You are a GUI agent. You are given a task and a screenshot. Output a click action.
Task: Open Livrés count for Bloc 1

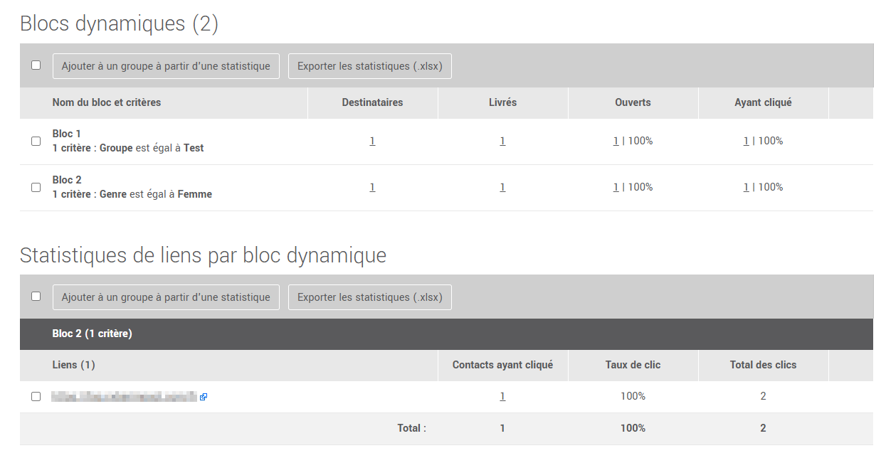tap(502, 140)
